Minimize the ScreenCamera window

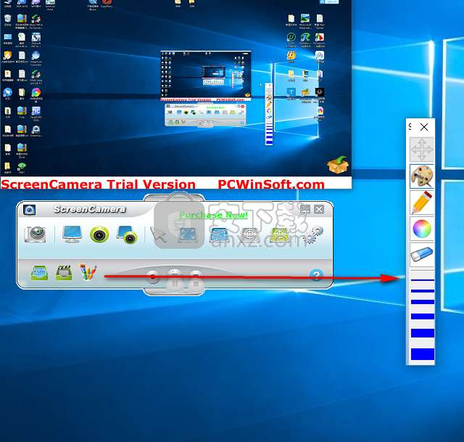tap(304, 209)
